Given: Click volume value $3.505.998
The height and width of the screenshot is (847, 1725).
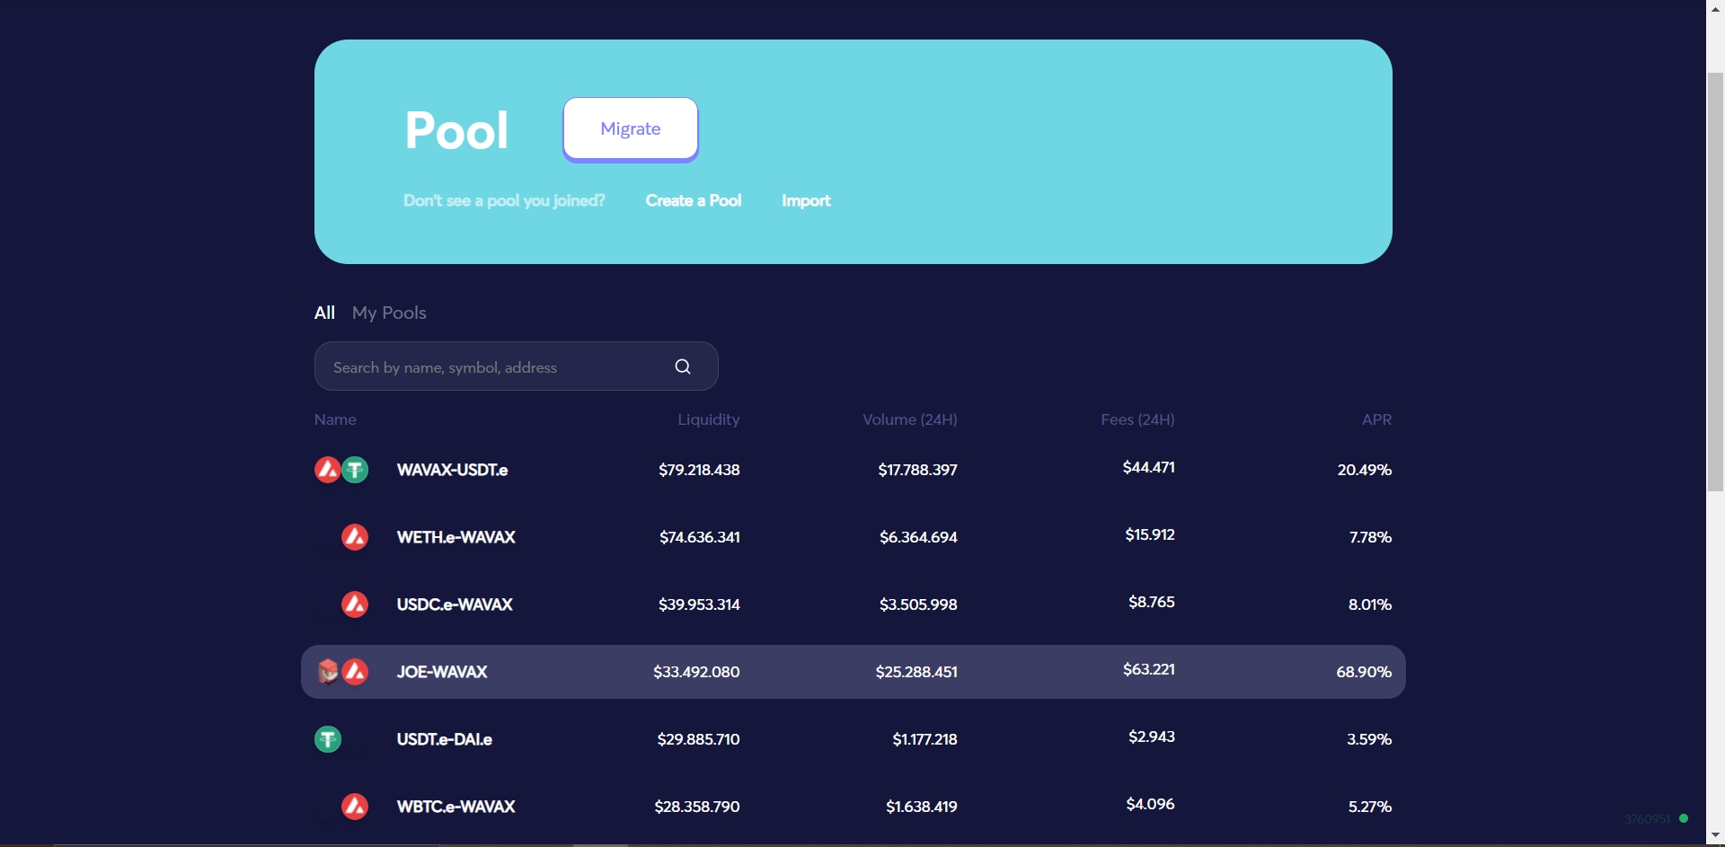Looking at the screenshot, I should tap(918, 604).
